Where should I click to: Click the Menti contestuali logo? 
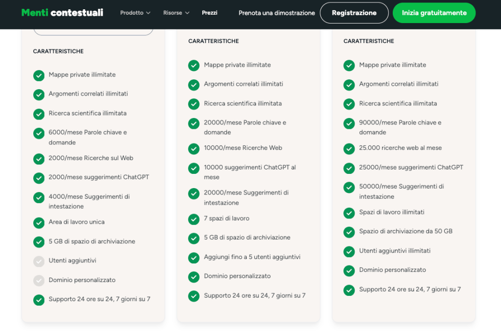coord(62,13)
